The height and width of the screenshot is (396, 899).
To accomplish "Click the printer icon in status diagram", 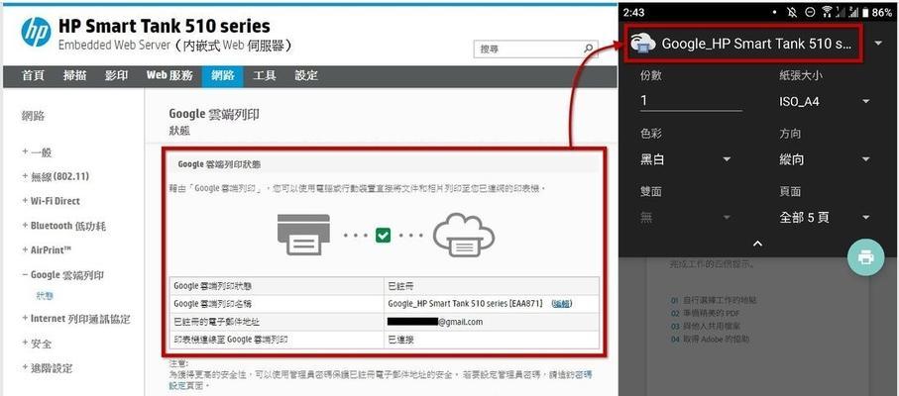I will coord(303,235).
